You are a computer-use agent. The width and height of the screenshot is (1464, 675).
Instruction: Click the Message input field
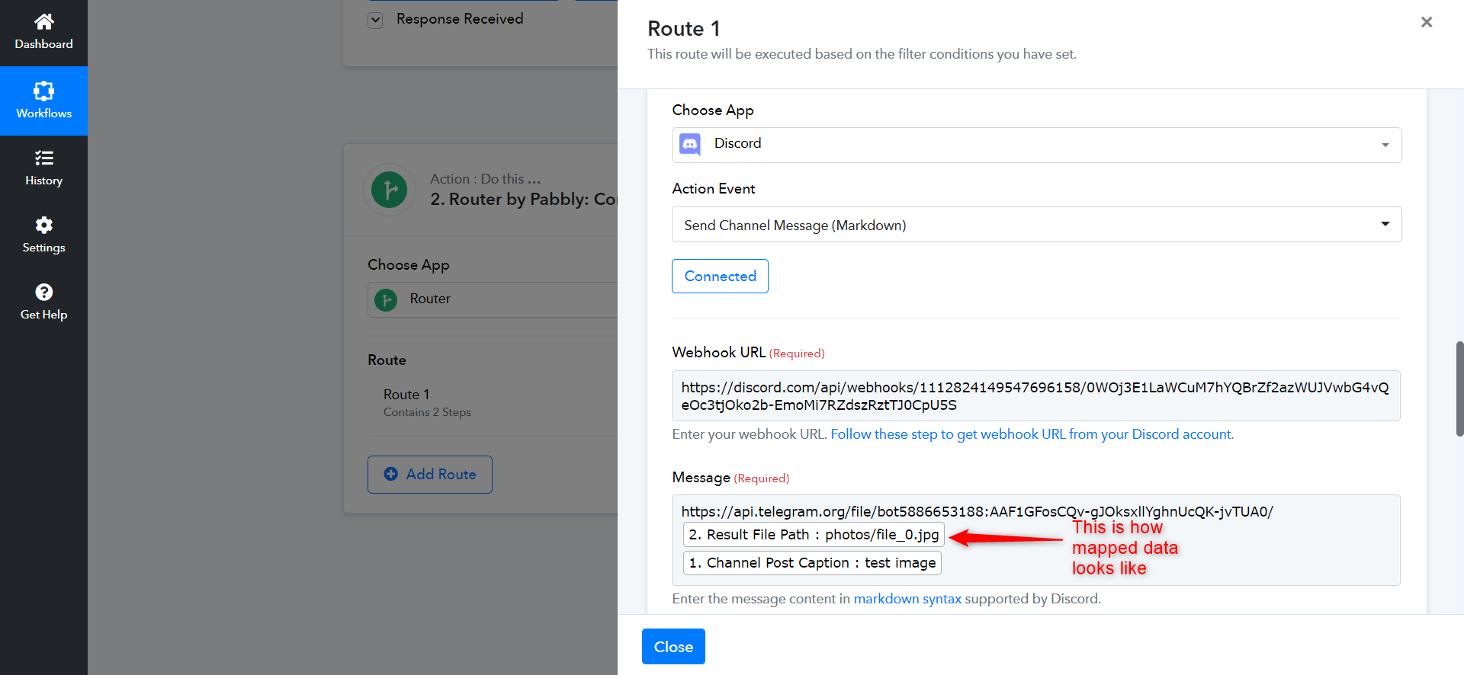1036,540
